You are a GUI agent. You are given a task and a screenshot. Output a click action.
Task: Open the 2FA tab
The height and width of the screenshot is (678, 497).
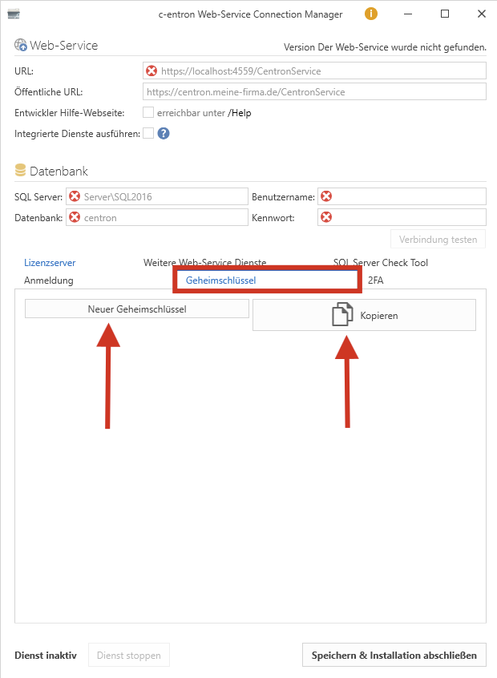pos(376,280)
